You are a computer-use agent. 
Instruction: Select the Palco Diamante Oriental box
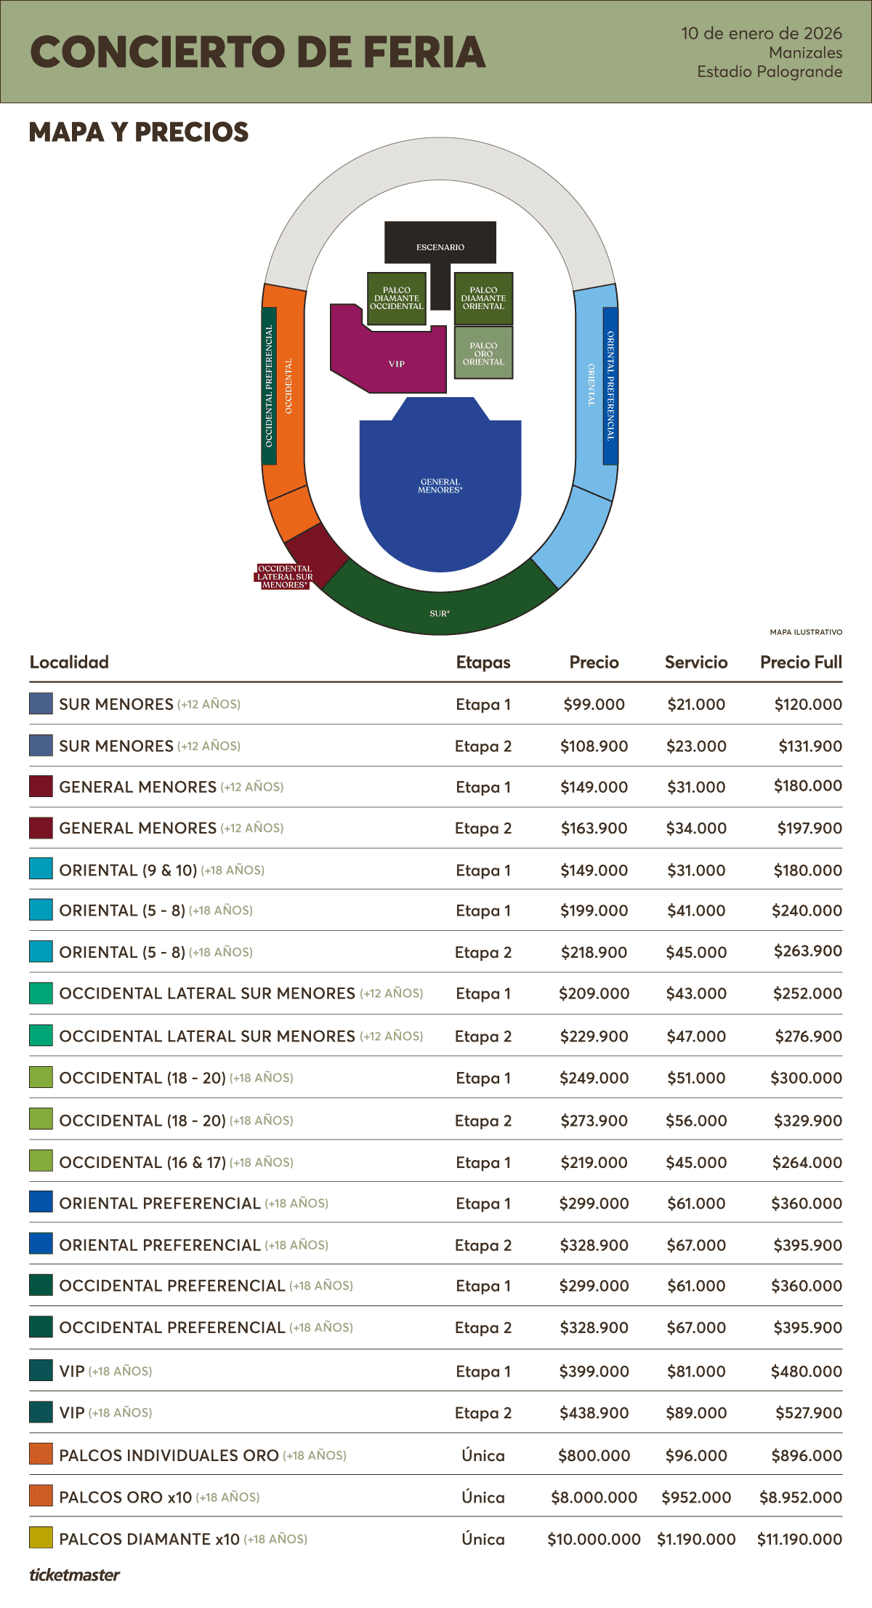click(483, 298)
